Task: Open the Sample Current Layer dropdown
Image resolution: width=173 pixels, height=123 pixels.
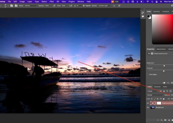Action: point(105,6)
